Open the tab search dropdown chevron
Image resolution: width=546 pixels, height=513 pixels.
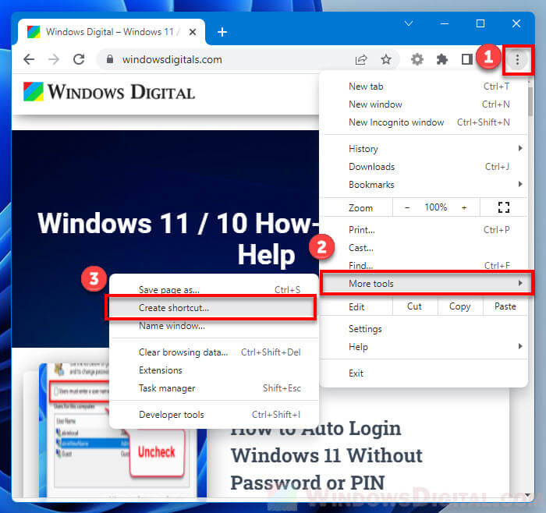408,24
